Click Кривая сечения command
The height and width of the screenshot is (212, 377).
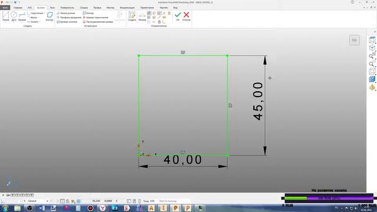[67, 22]
